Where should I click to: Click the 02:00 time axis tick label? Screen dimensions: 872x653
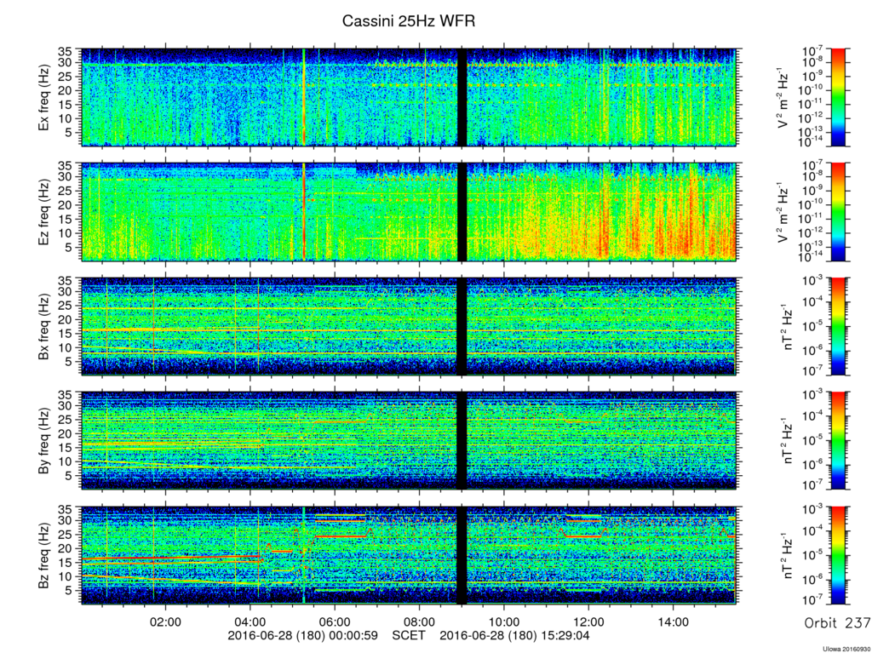pos(166,622)
